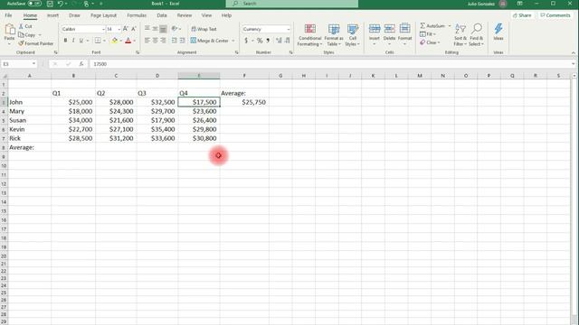
Task: Toggle Bold formatting
Action: [x=65, y=41]
